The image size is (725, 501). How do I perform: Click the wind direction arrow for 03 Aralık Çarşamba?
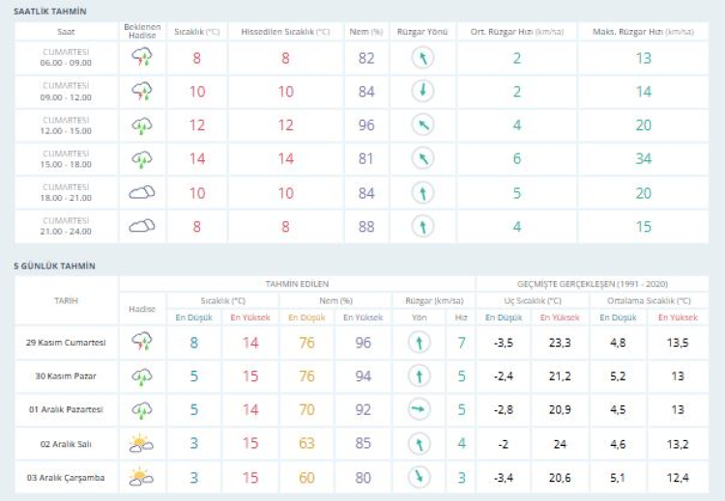(419, 477)
